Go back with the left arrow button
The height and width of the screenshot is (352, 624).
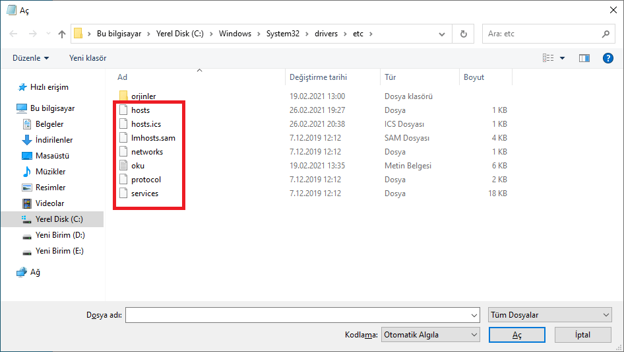[13, 34]
